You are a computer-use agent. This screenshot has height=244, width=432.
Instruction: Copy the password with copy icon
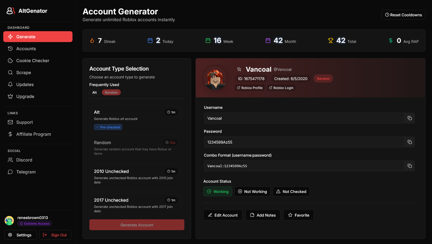[410, 142]
